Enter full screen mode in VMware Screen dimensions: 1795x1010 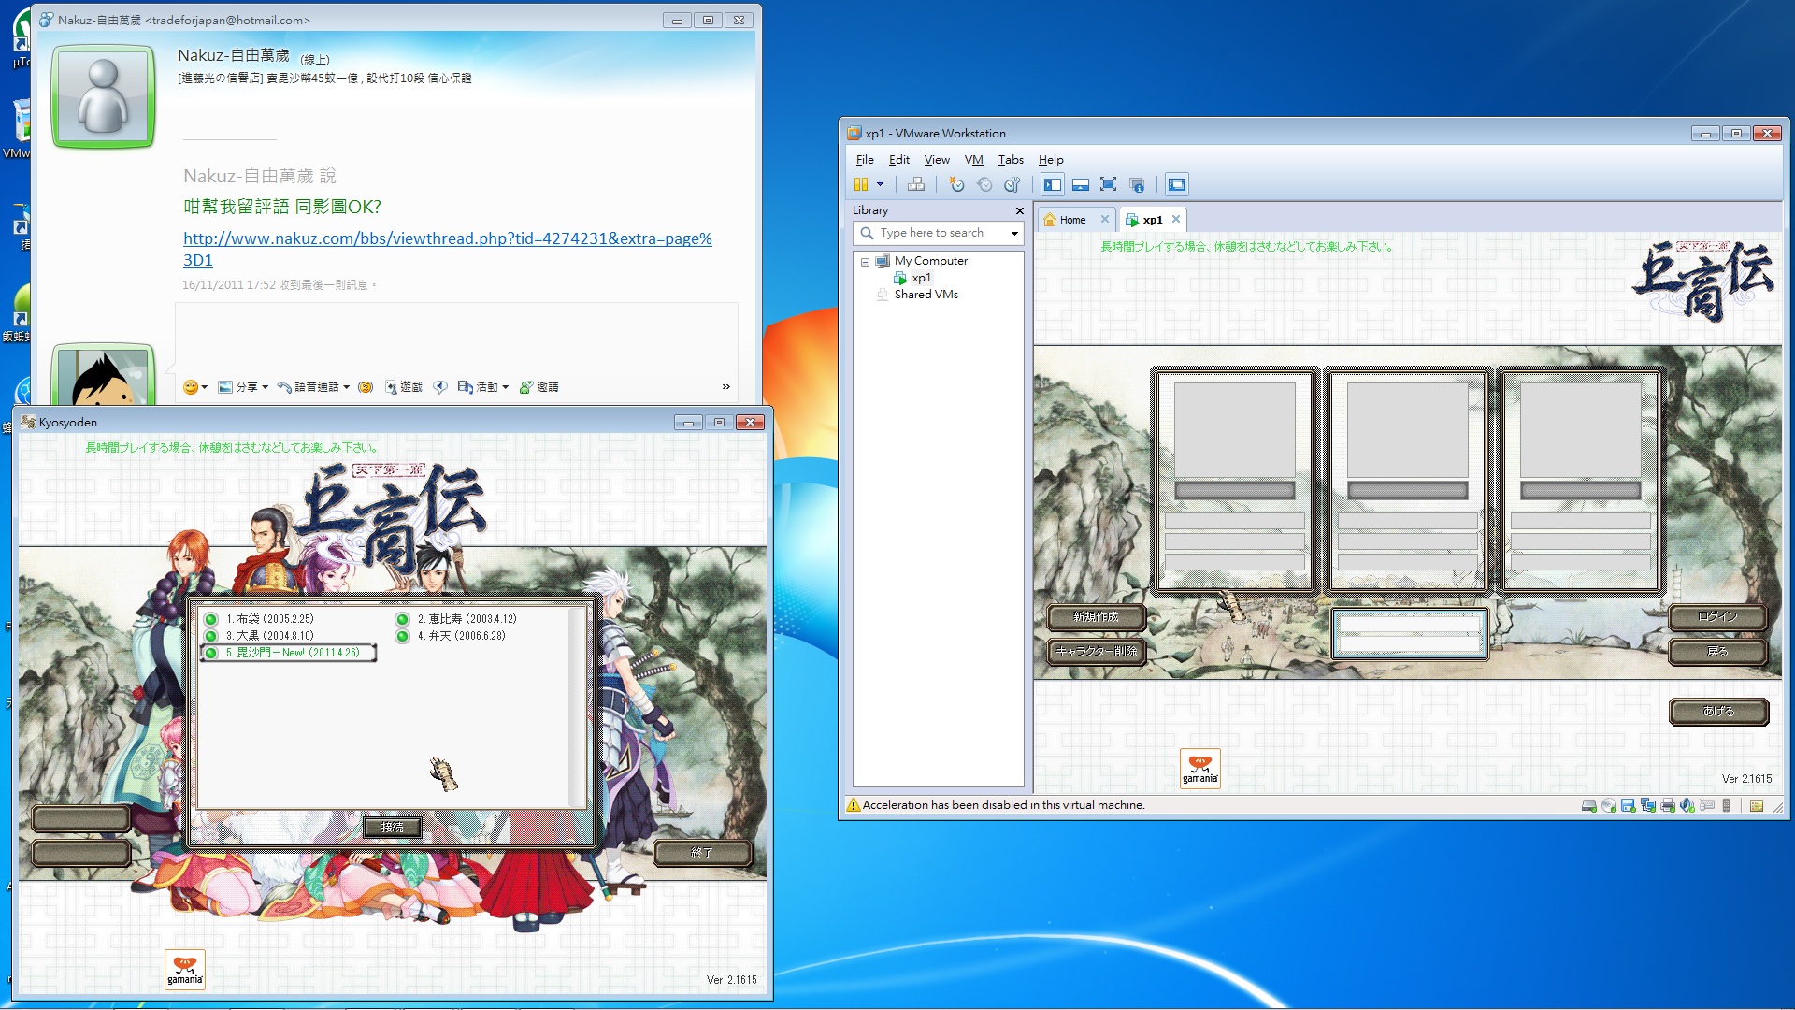click(1109, 184)
